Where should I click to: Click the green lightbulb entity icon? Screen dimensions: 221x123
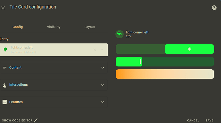[5, 50]
